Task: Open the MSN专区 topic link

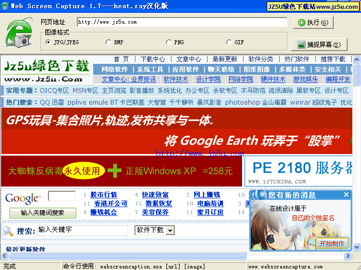Action: click(x=85, y=91)
